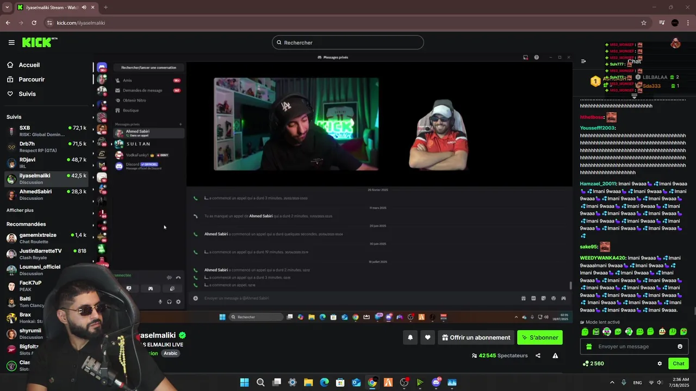Click green Chat send button
This screenshot has width=696, height=391.
coord(679,363)
